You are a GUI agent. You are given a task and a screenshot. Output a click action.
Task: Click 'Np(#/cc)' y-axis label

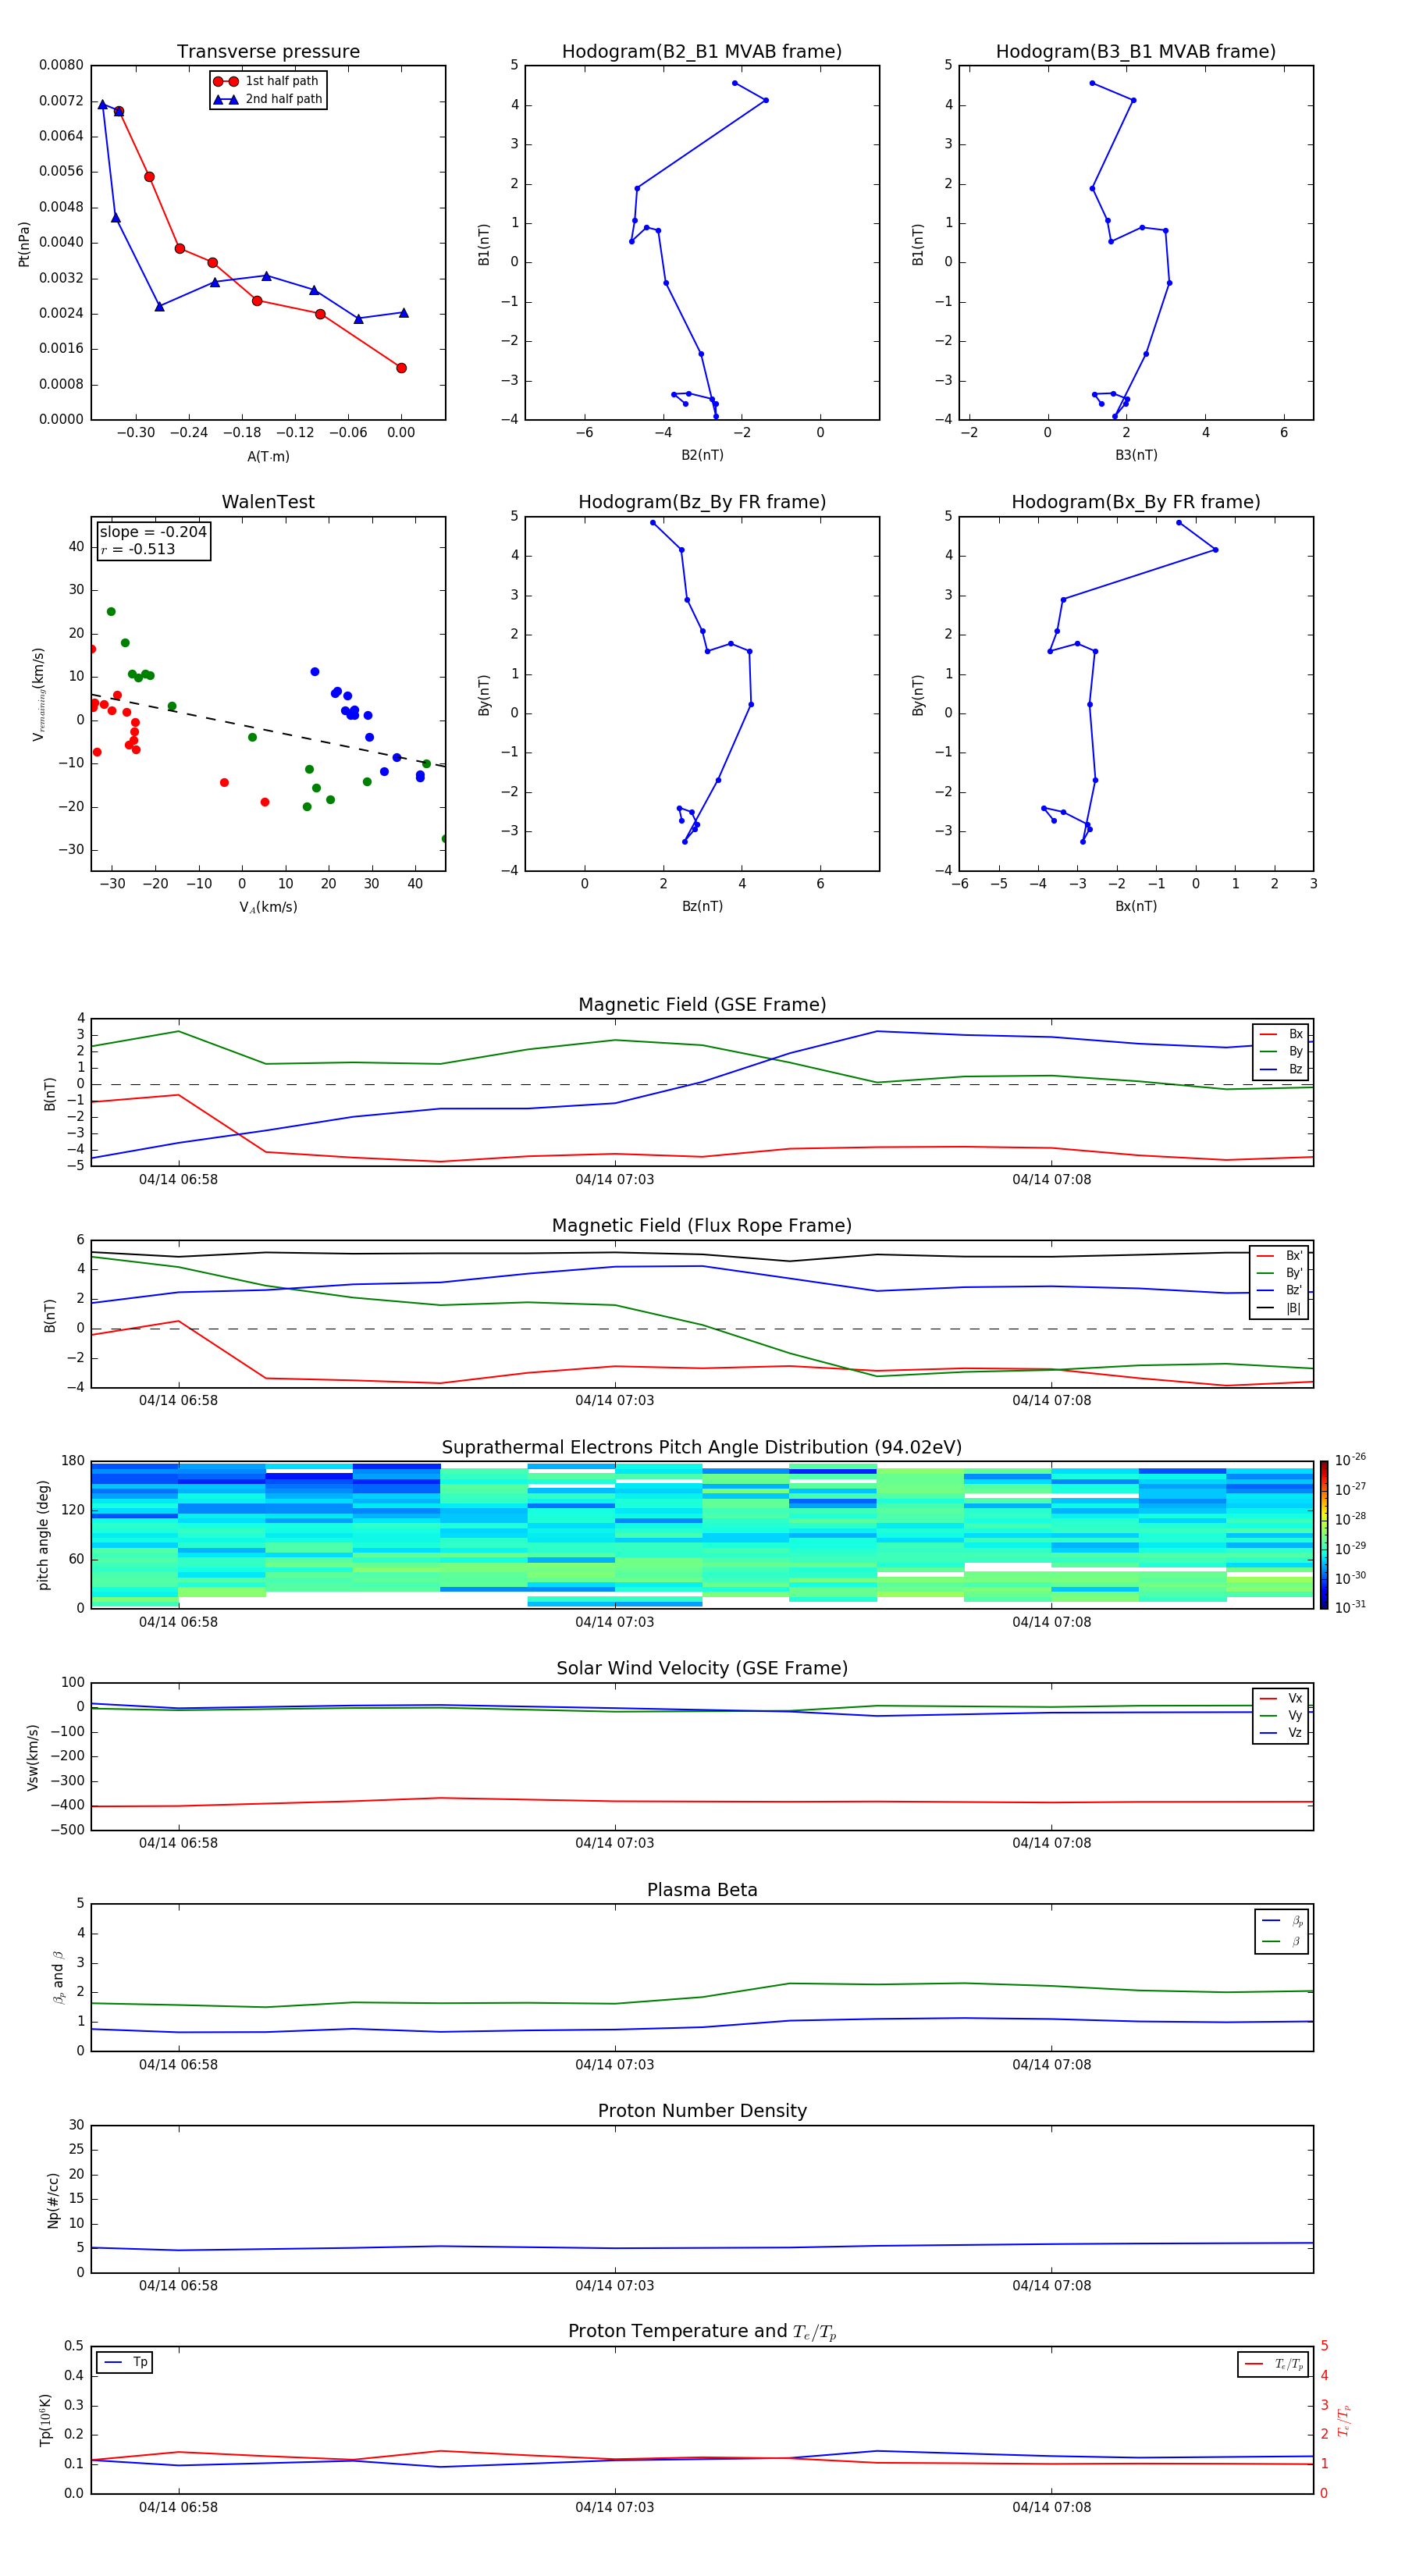[x=53, y=2200]
